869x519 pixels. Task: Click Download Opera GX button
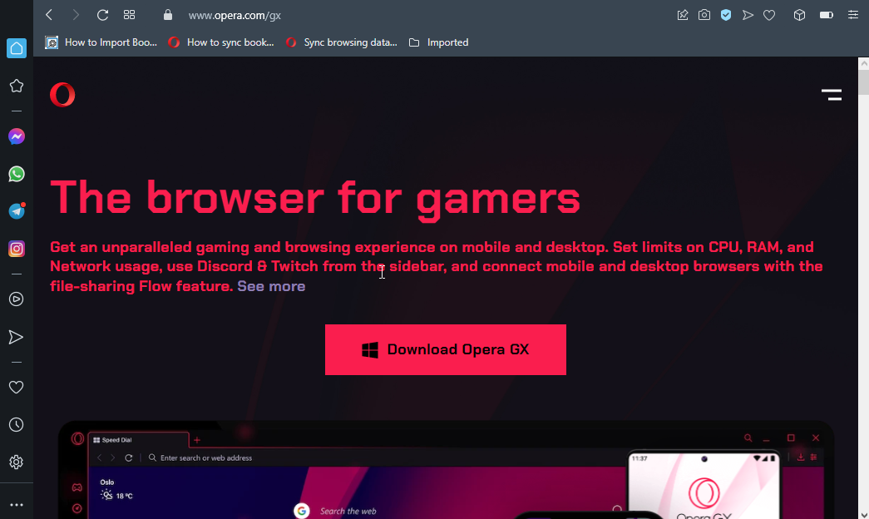click(x=446, y=350)
